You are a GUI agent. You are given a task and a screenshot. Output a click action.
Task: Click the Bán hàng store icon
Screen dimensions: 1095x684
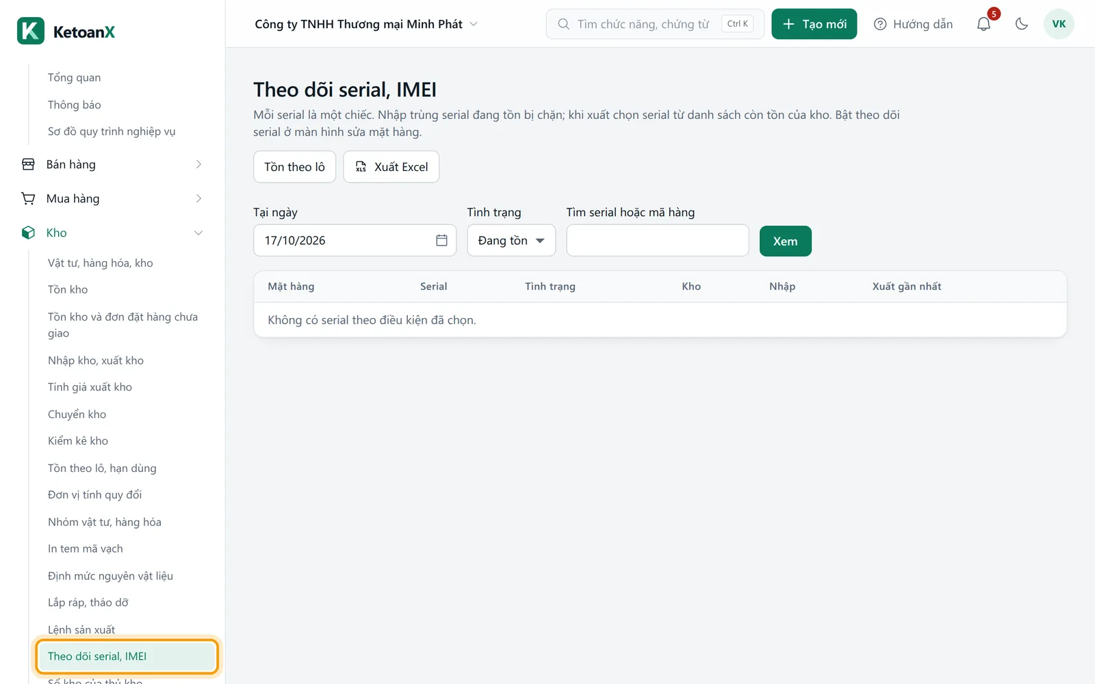[28, 164]
